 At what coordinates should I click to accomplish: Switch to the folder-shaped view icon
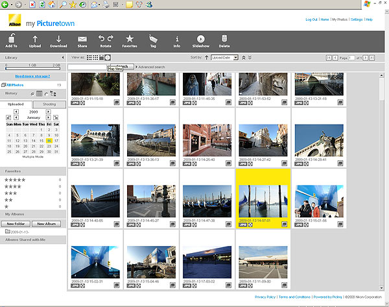[x=102, y=58]
